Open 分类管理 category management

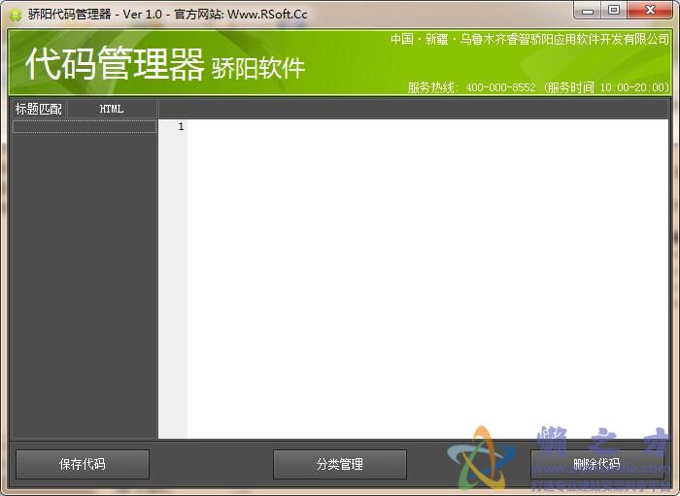click(340, 464)
